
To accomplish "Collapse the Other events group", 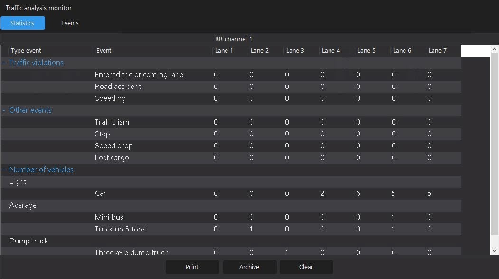I will tap(4, 110).
